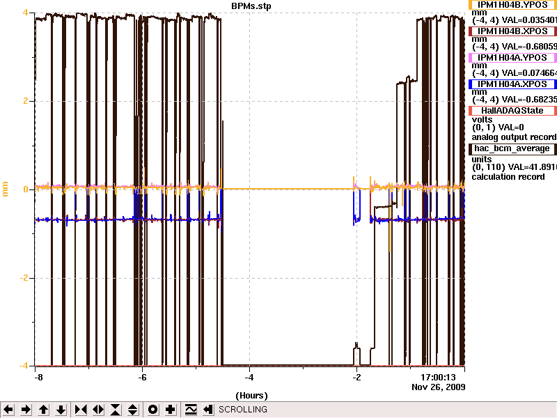Viewport: 557px width, 418px height.
Task: Select HallADAQState curve in legend
Action: (512, 111)
